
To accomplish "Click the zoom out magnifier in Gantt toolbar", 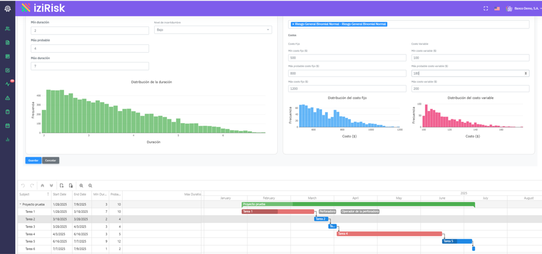I will pyautogui.click(x=90, y=186).
